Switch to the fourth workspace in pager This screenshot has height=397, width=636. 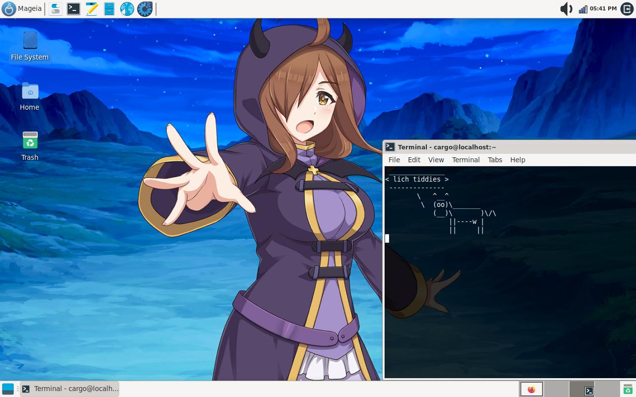point(607,389)
